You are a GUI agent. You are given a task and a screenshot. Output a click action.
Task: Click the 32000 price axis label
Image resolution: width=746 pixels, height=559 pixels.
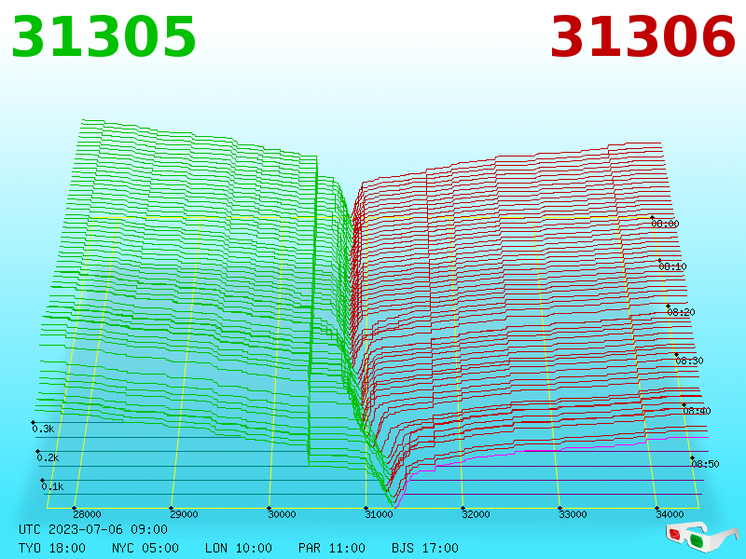click(476, 514)
